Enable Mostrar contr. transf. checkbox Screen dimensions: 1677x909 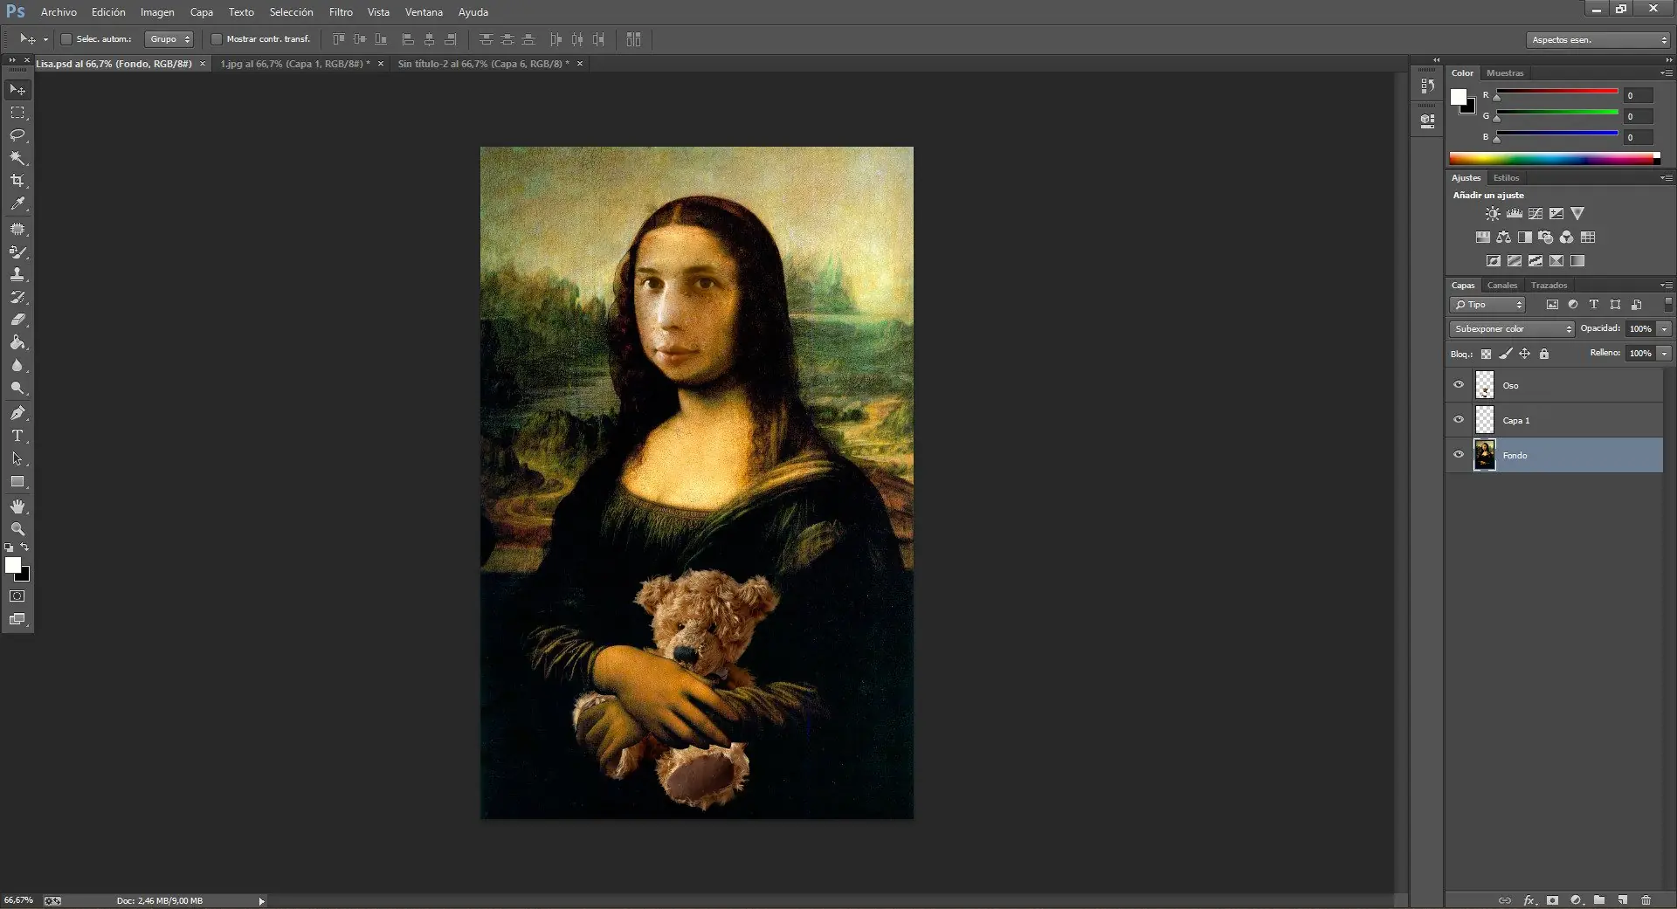[217, 39]
